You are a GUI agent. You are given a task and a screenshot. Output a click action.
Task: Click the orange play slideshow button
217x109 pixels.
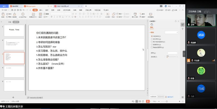[148, 101]
